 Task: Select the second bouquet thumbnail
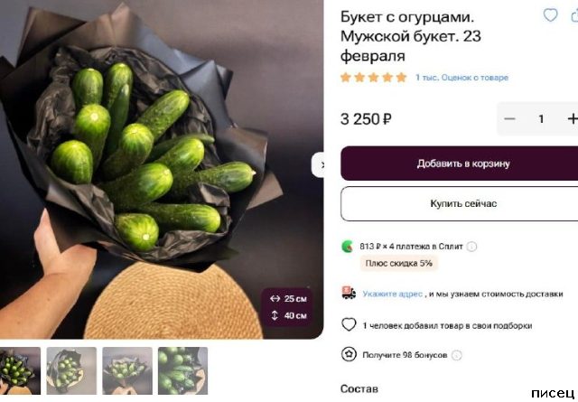(71, 370)
